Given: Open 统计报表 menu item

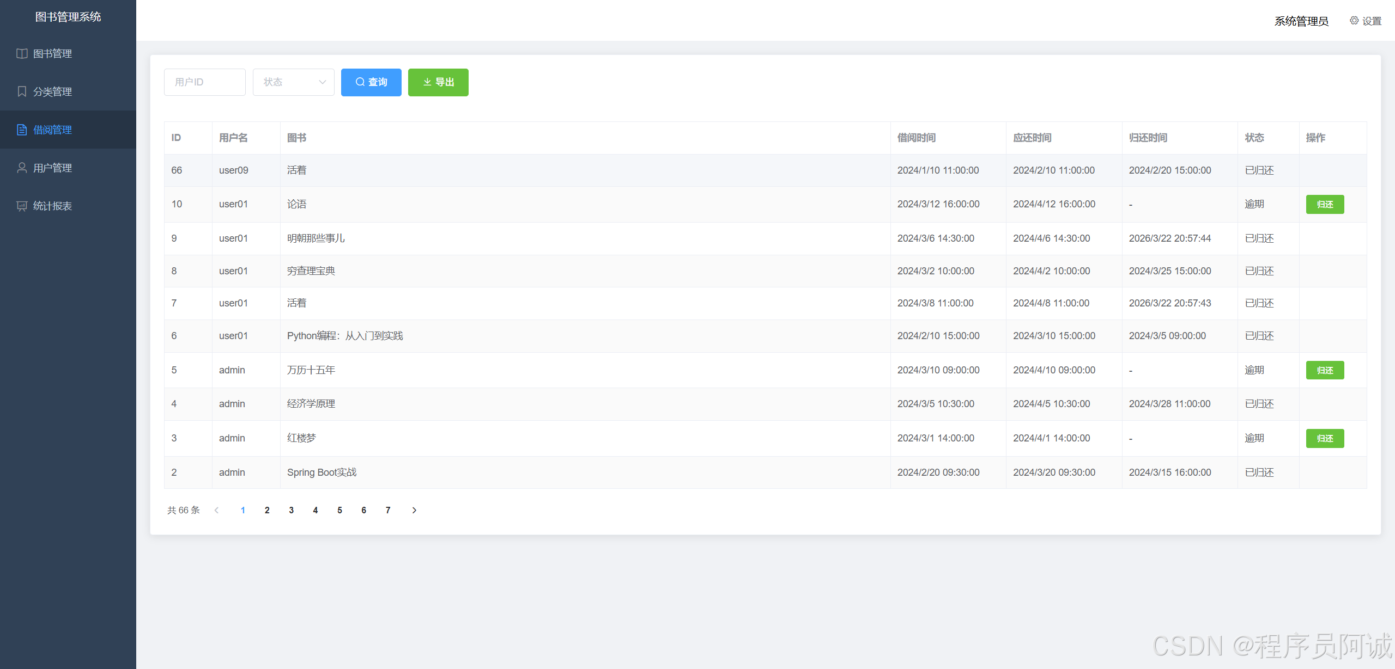Looking at the screenshot, I should [52, 206].
